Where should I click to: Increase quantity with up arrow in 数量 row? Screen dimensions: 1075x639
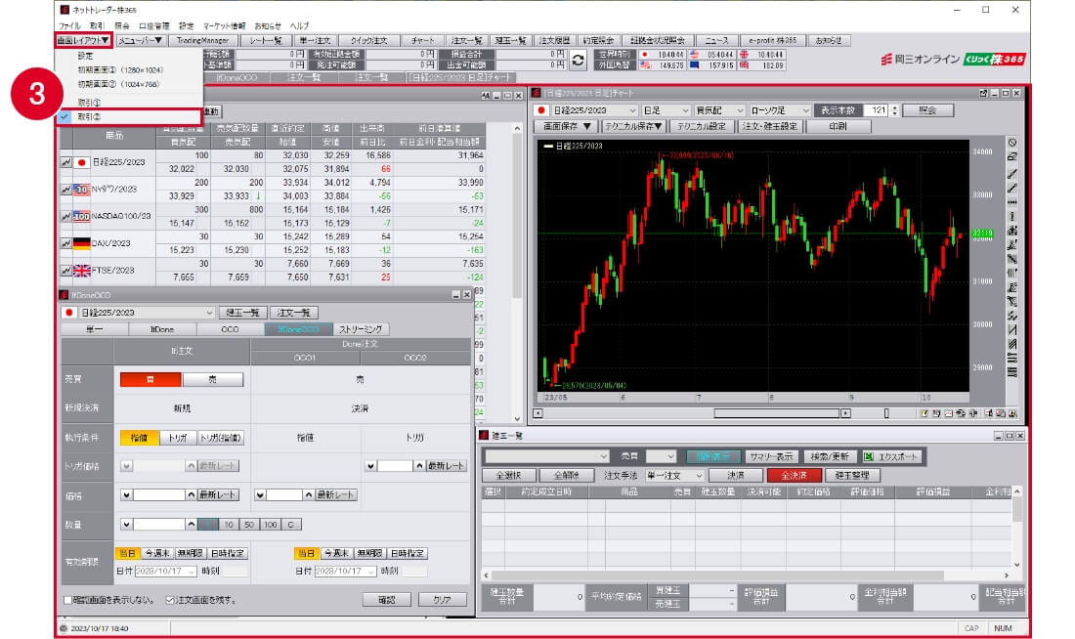[191, 525]
